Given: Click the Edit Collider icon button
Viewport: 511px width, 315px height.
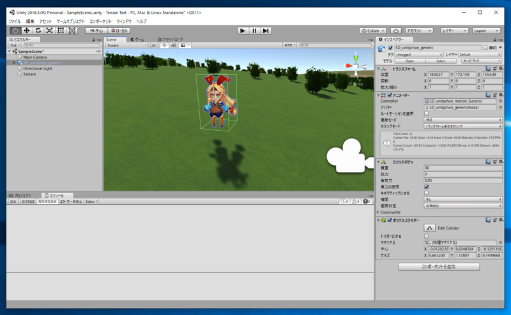Looking at the screenshot, I should point(429,228).
